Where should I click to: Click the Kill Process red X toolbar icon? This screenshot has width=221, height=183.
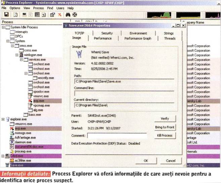coord(59,15)
